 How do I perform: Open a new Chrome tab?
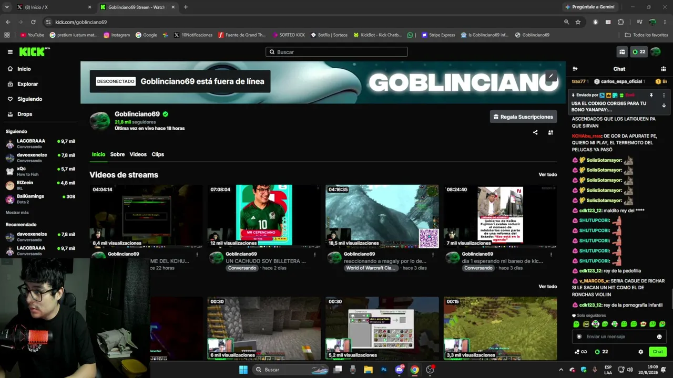pyautogui.click(x=186, y=7)
